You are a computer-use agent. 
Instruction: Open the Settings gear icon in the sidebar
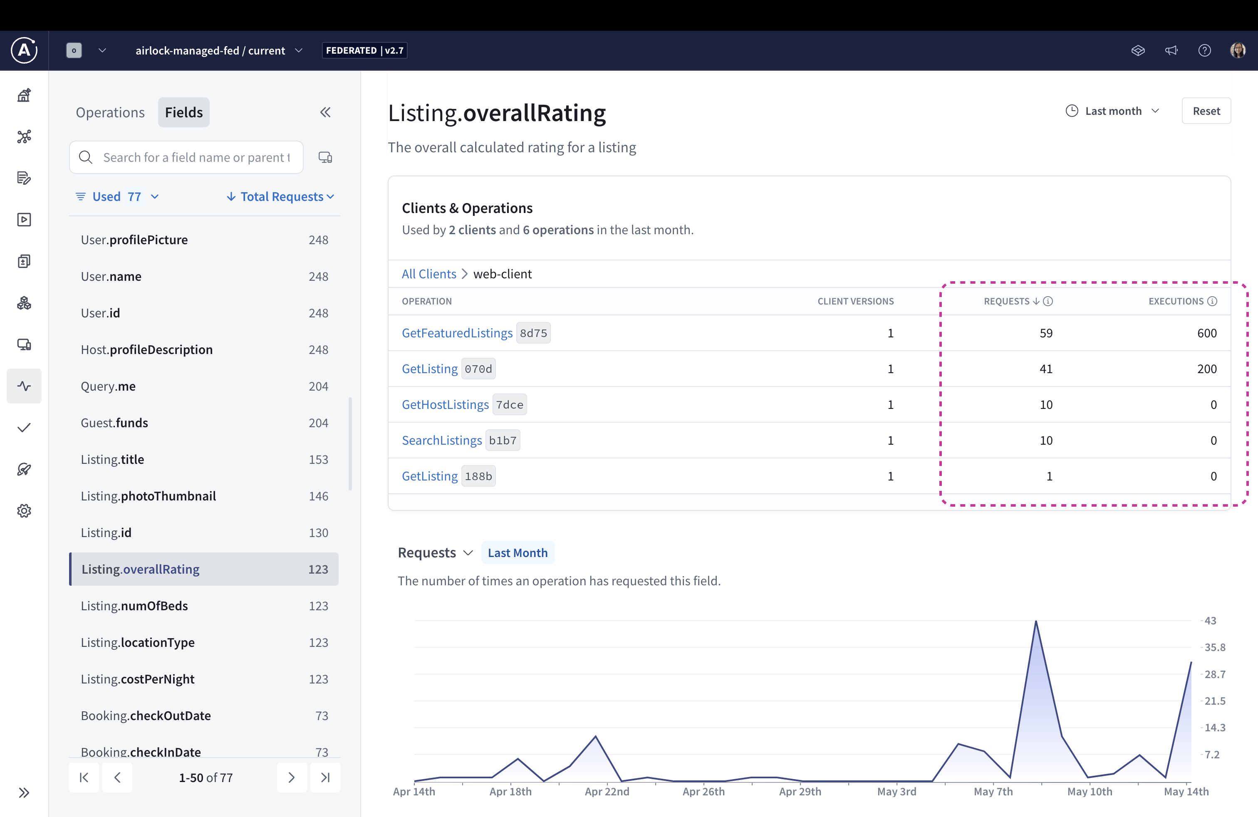click(x=24, y=510)
